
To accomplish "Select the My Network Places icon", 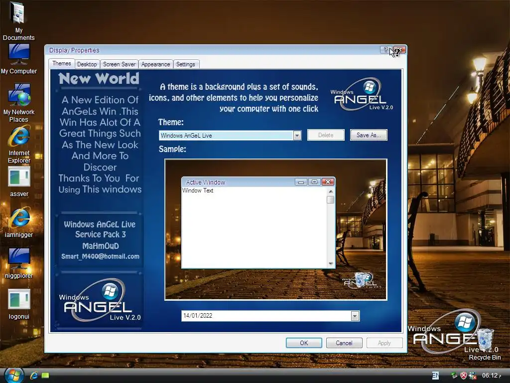I will (x=19, y=103).
